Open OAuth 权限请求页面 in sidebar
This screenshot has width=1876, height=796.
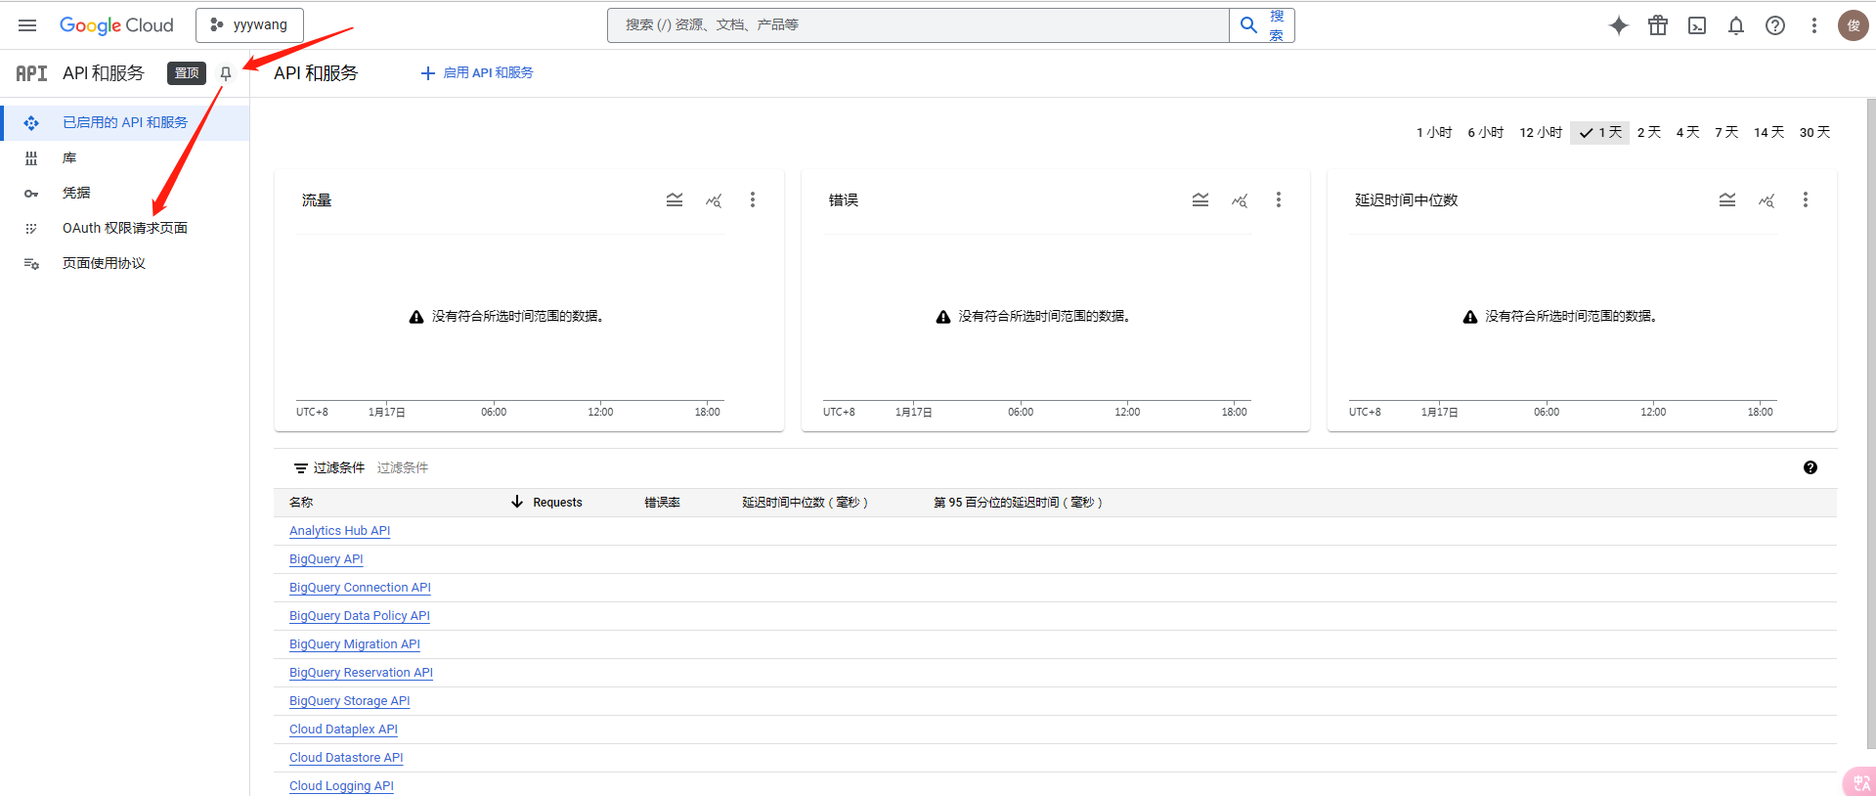pyautogui.click(x=124, y=228)
